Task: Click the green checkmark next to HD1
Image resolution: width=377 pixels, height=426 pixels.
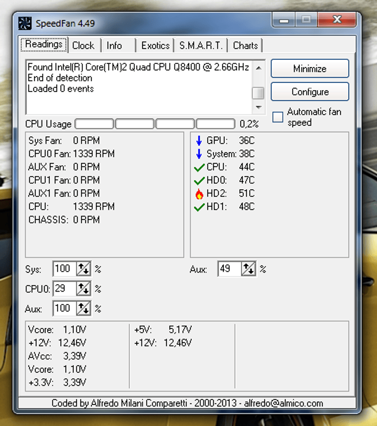Action: coord(199,208)
